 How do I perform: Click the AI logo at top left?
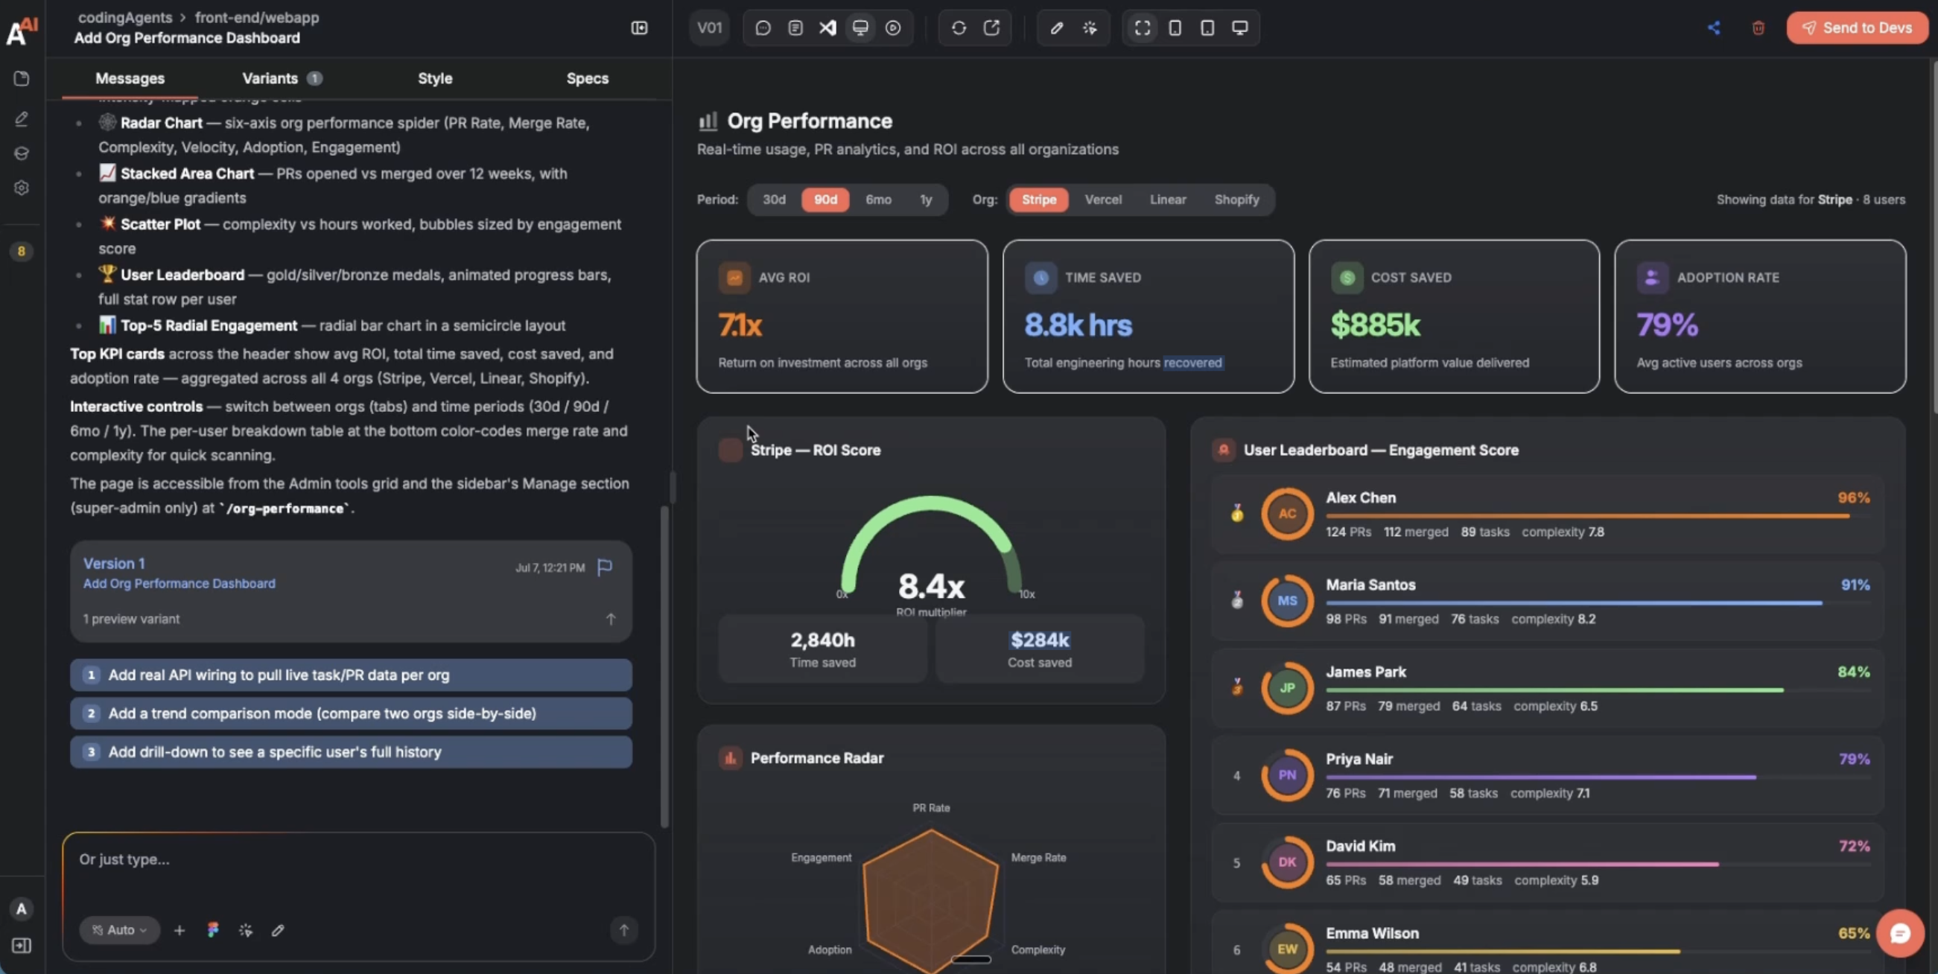point(21,31)
